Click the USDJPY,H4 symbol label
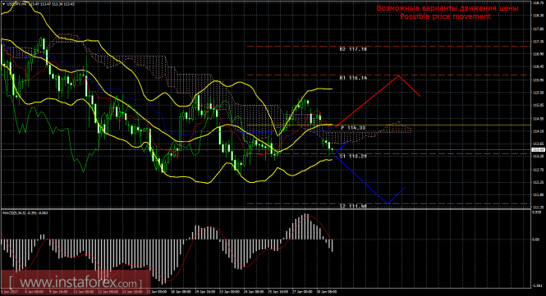This screenshot has width=546, height=296. (16, 4)
